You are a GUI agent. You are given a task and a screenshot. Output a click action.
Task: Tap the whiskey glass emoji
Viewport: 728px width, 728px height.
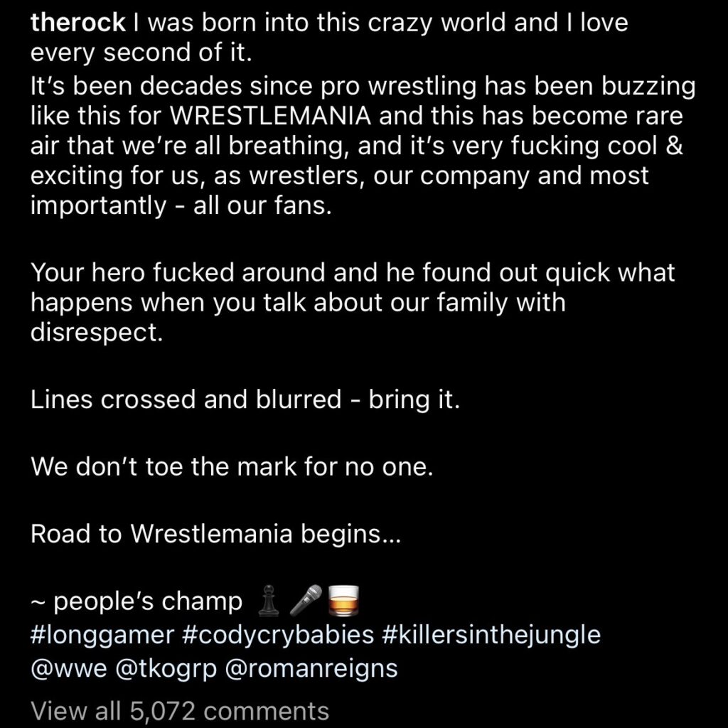pos(343,600)
